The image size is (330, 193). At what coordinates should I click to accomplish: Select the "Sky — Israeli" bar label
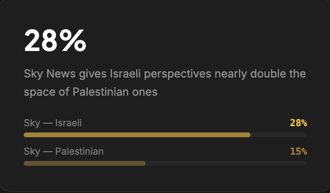[53, 123]
